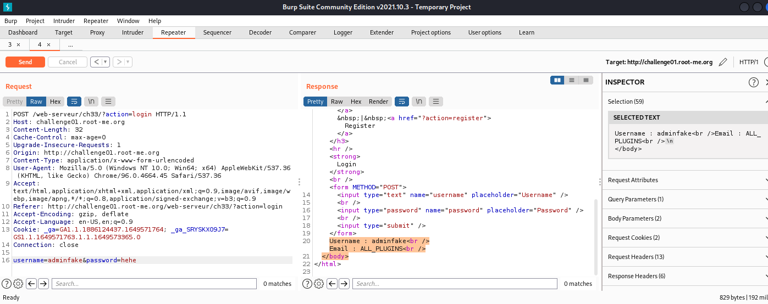Select side-by-side layout icon
This screenshot has height=304, width=768.
[558, 80]
